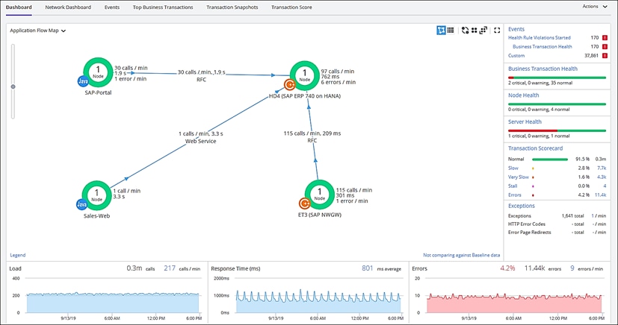Switch to Transaction Snapshots tab
The height and width of the screenshot is (325, 618).
point(232,7)
